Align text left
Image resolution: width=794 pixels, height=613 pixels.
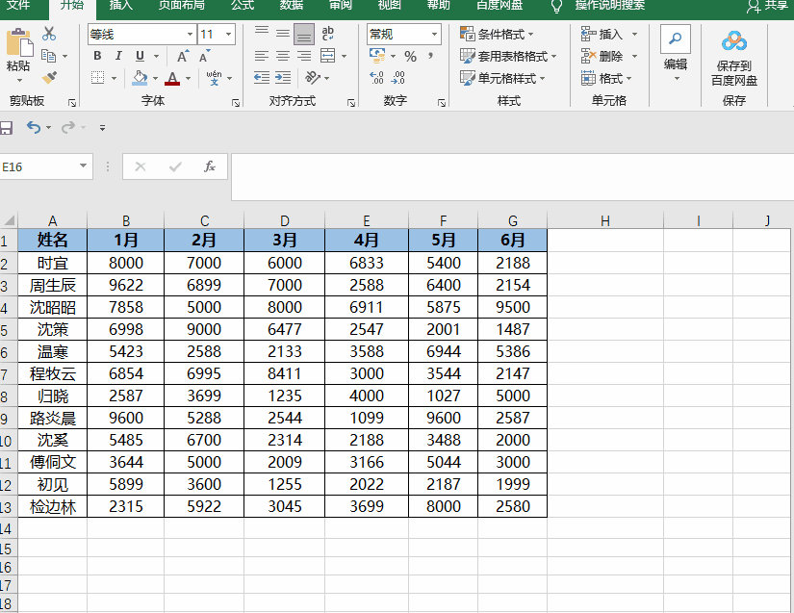click(x=262, y=56)
